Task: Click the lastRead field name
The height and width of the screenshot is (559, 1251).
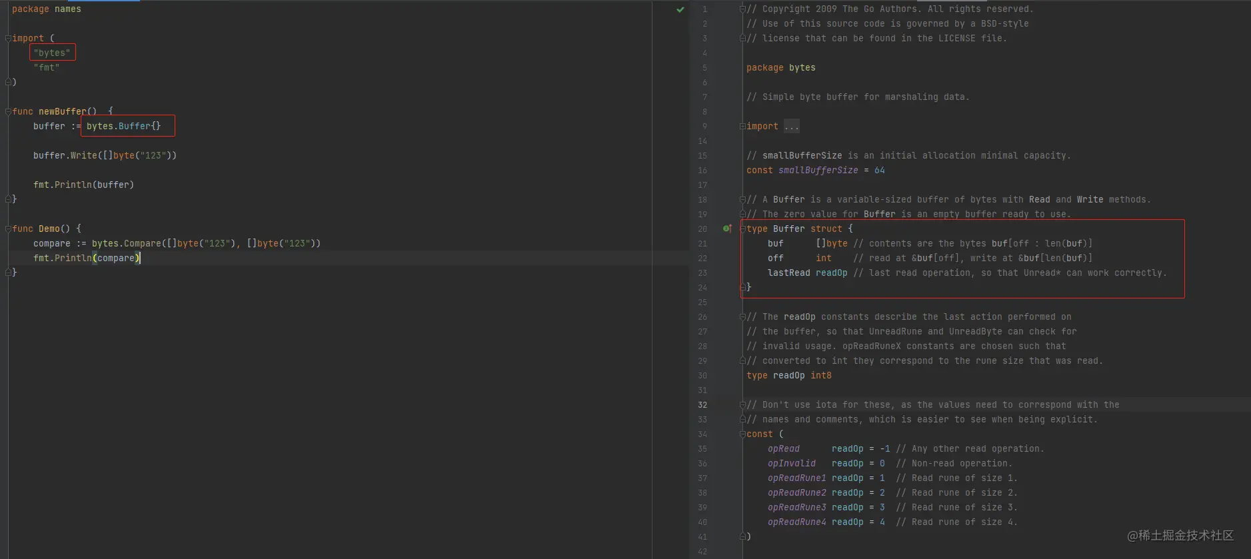Action: tap(789, 273)
